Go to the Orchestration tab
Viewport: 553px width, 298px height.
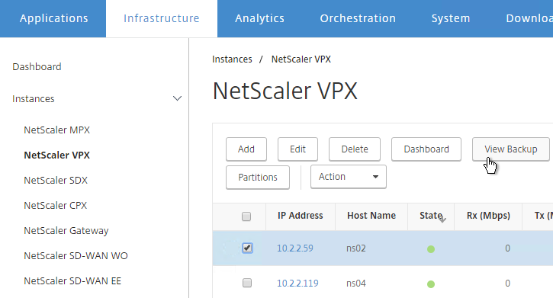358,18
